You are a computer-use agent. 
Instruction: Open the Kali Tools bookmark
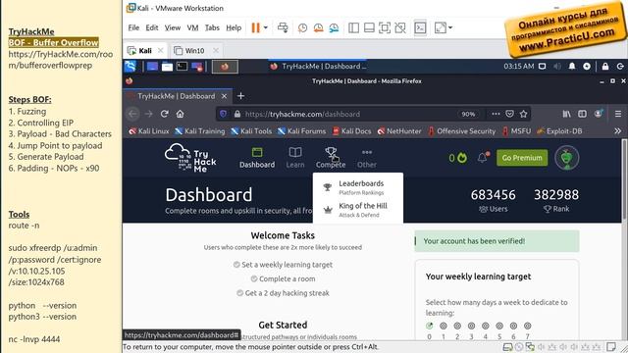click(252, 130)
